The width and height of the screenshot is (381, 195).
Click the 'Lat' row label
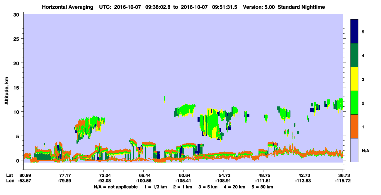click(x=9, y=175)
